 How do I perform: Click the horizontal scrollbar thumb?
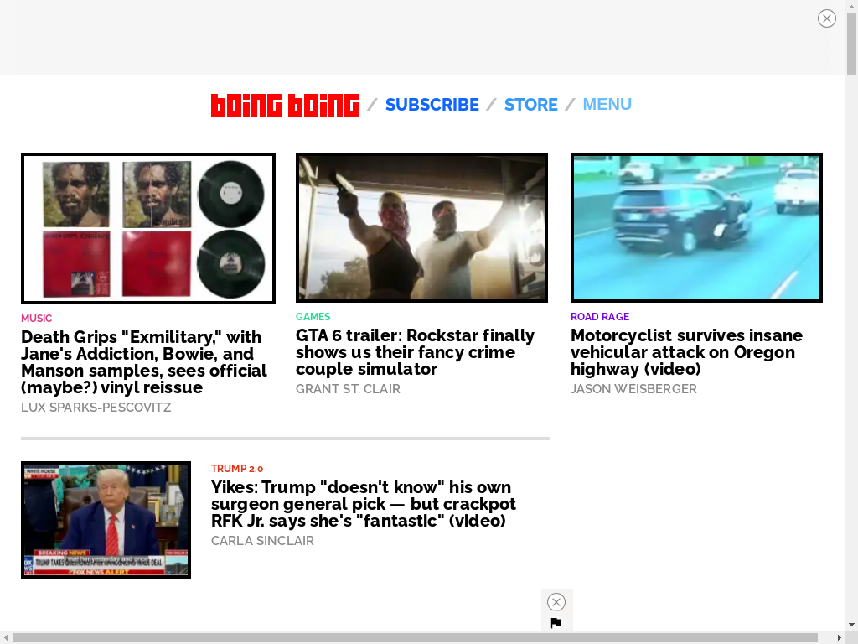tap(415, 638)
